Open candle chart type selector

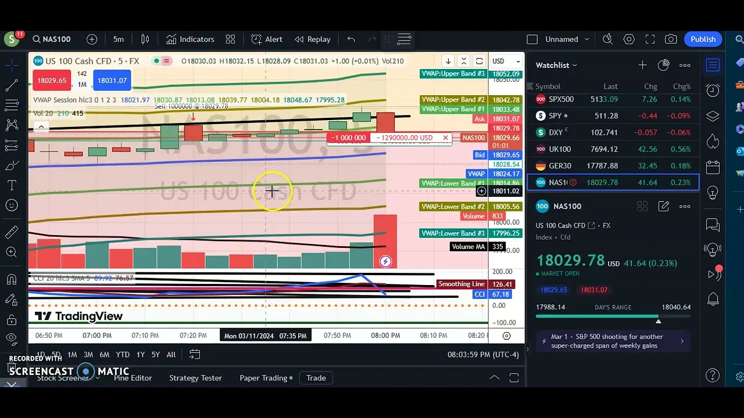145,39
